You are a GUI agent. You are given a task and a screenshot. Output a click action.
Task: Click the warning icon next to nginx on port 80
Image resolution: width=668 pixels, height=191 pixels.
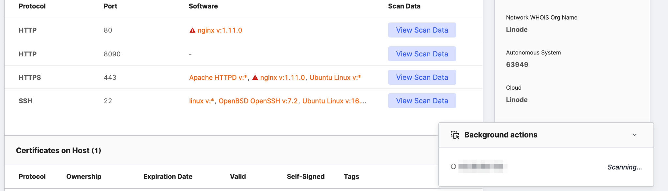(192, 30)
